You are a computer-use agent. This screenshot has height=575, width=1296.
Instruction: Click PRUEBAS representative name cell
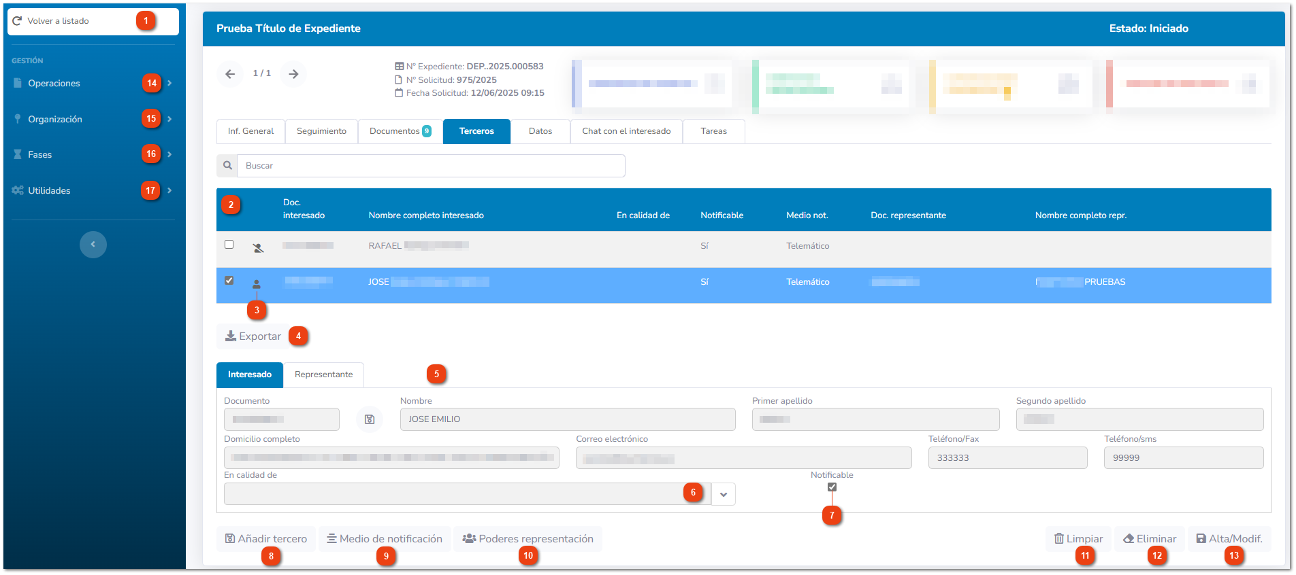[1081, 282]
